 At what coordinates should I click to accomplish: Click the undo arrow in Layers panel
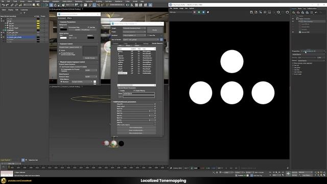(316, 12)
